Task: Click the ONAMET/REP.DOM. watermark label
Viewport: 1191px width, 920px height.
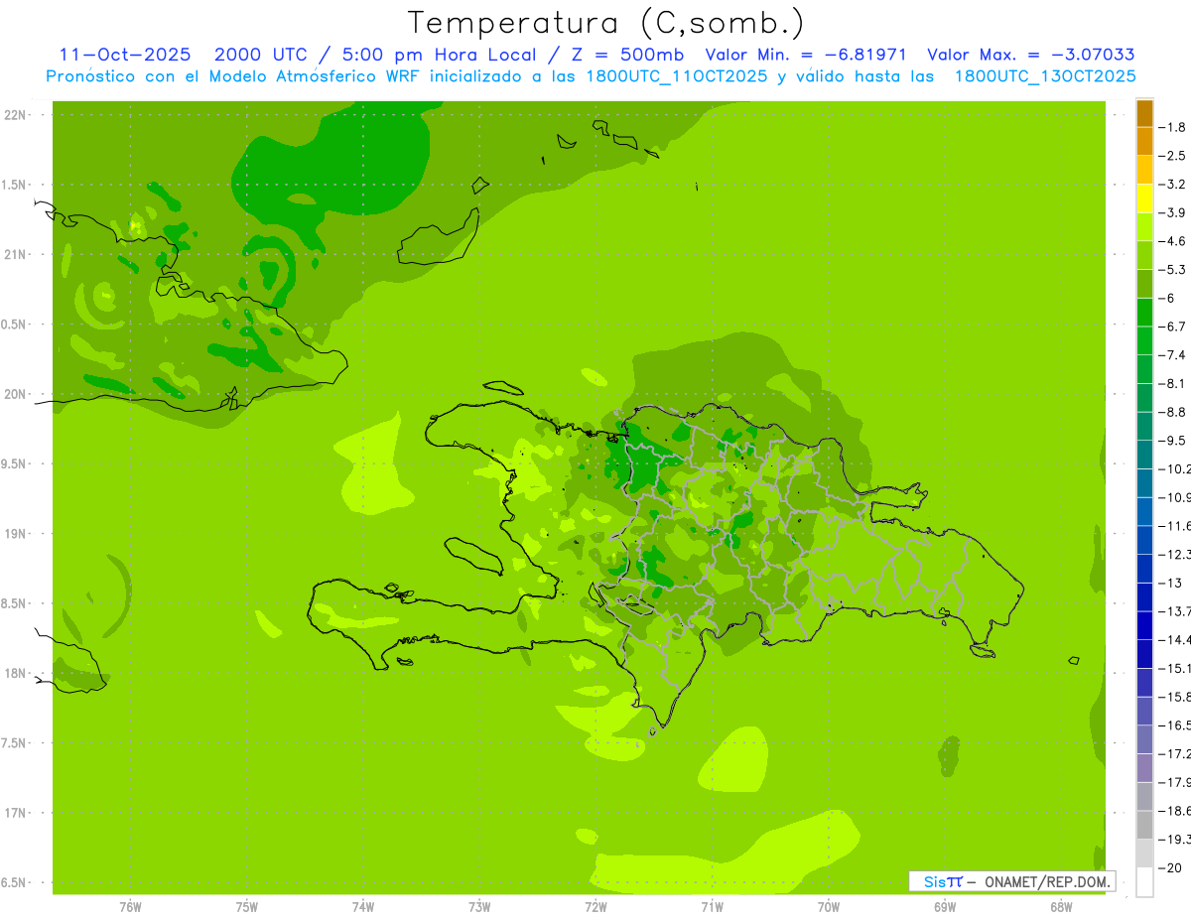Action: (1040, 881)
